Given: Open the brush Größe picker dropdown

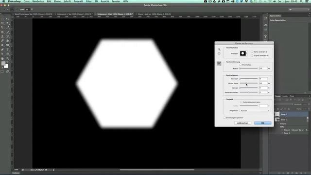Looking at the screenshot, I should pos(32,9).
